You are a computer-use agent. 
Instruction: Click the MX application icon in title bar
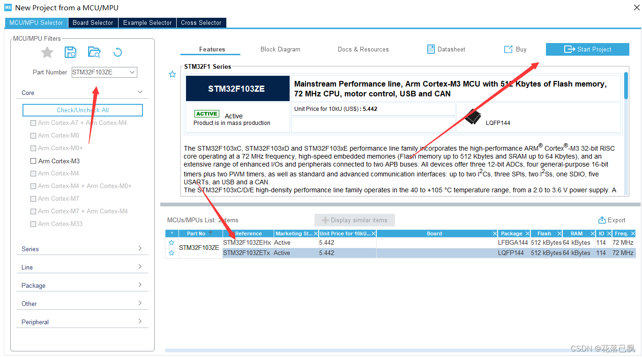8,7
